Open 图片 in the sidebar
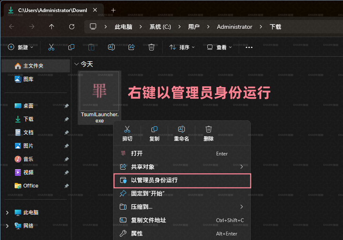Screen dimensions: 343x240 point(35,146)
